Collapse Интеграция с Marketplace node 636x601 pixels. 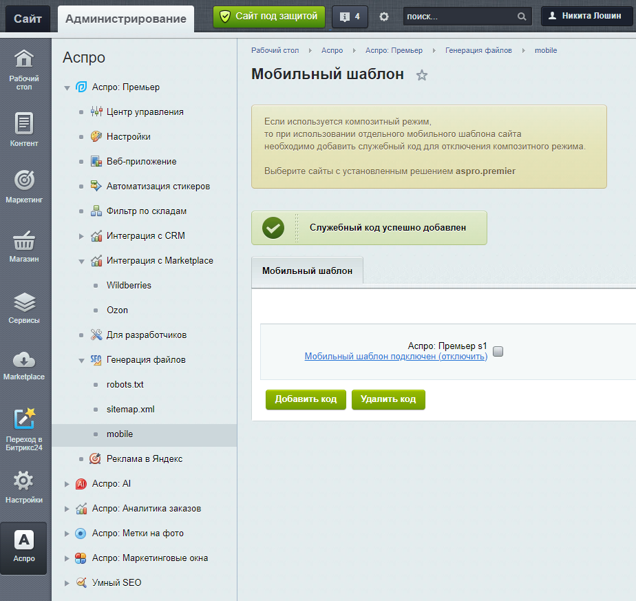[x=81, y=262]
